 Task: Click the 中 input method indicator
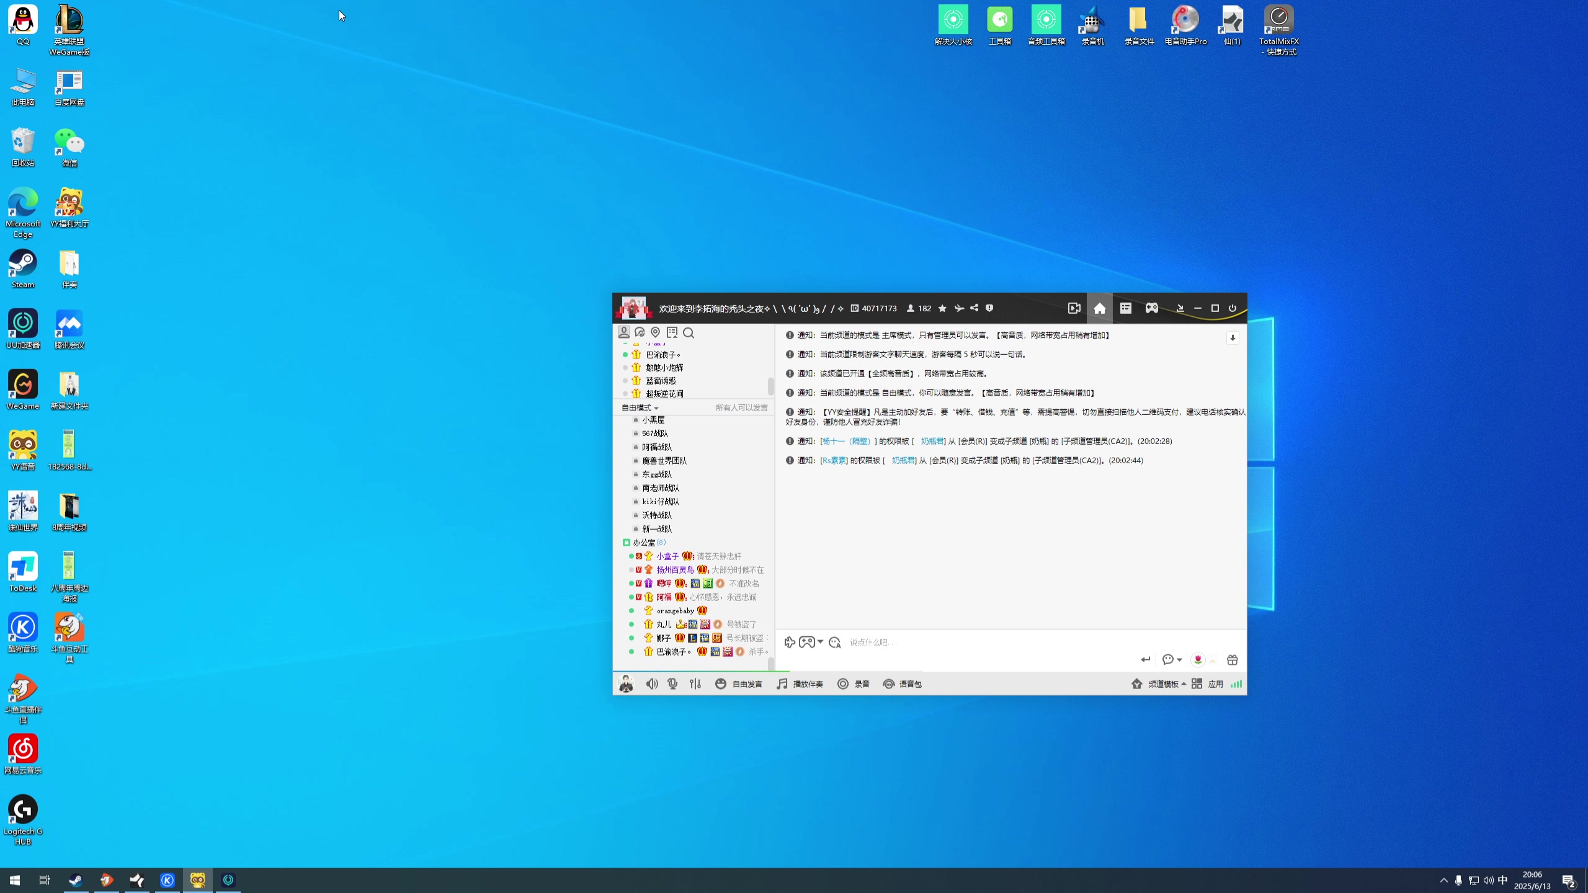tap(1502, 880)
